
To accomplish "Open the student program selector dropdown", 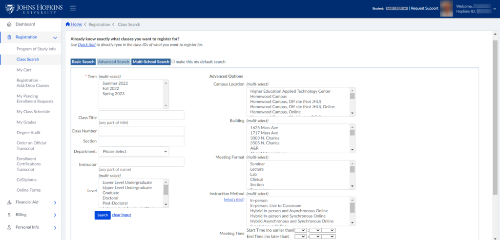I will 396,9.
